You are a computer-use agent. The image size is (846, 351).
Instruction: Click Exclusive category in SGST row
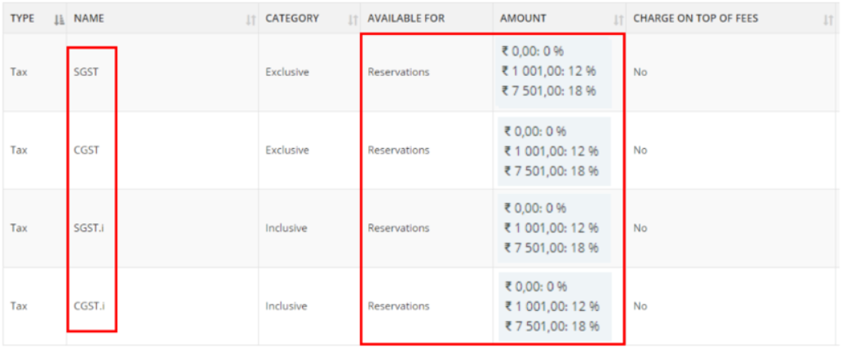click(287, 72)
